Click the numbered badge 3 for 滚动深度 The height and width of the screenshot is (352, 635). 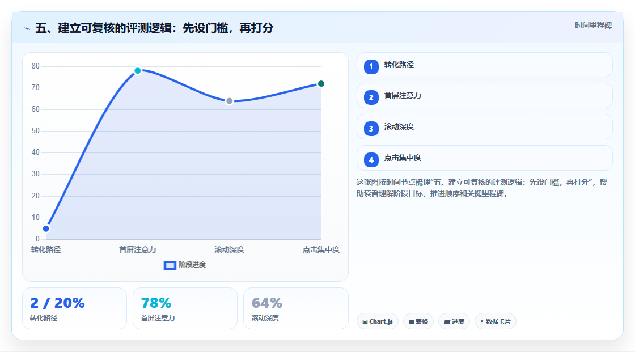[371, 129]
